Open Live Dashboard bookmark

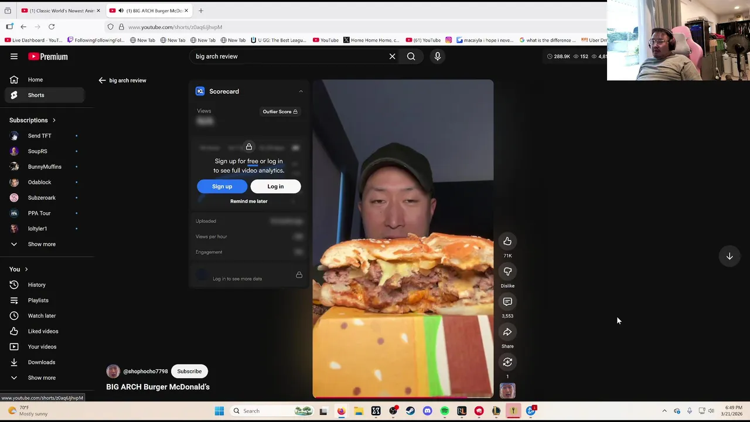pos(33,40)
